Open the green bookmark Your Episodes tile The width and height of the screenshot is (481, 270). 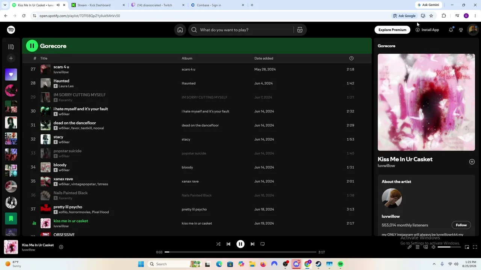(x=11, y=218)
